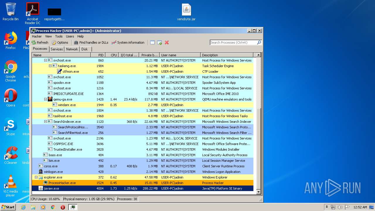Open the View menu
Screen dimensions: 375x211
pyautogui.click(x=48, y=36)
